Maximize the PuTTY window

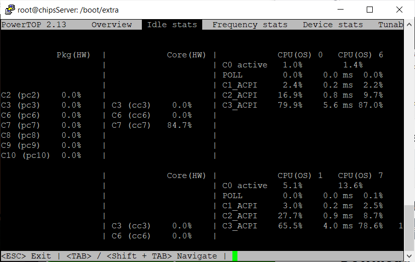click(370, 10)
